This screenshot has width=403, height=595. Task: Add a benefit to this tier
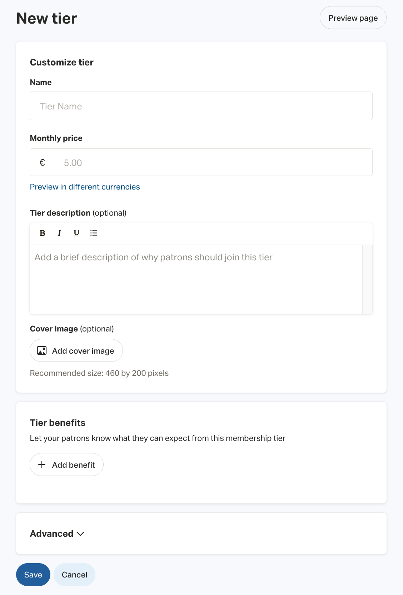(66, 464)
